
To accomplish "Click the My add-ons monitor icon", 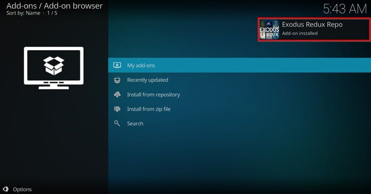I will click(117, 66).
